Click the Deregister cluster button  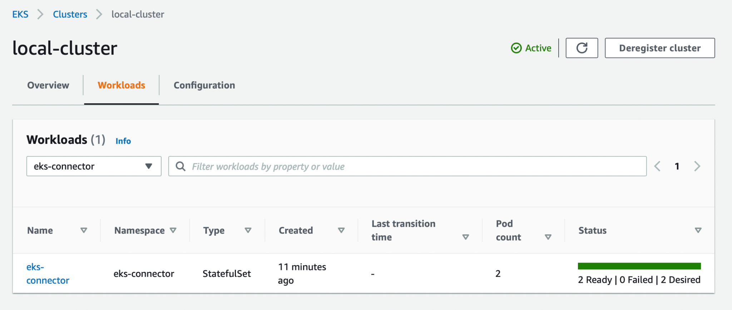[659, 48]
